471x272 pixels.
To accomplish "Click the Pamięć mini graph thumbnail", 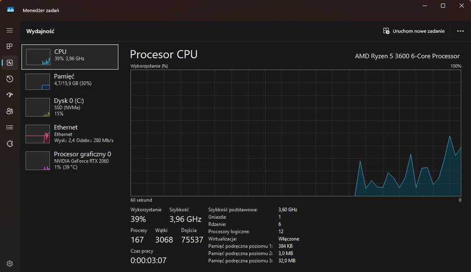I will [38, 81].
